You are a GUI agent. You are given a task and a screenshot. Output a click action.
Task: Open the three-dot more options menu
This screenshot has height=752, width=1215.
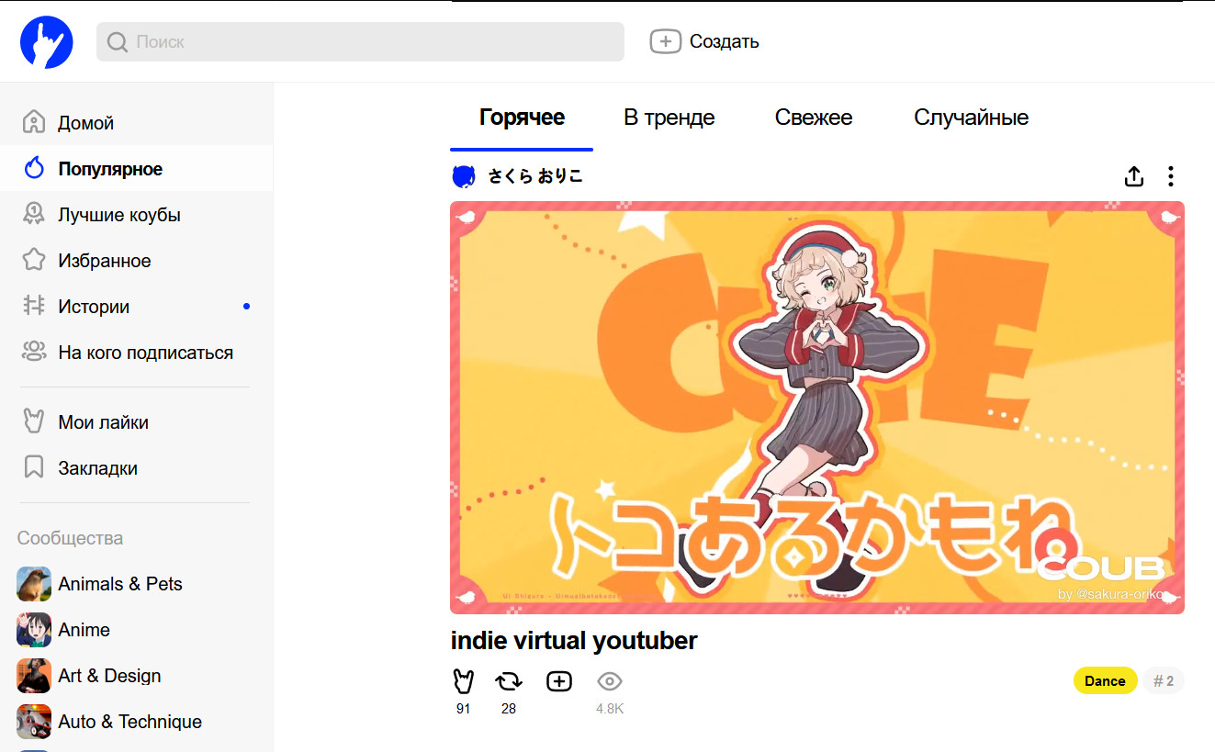tap(1170, 176)
